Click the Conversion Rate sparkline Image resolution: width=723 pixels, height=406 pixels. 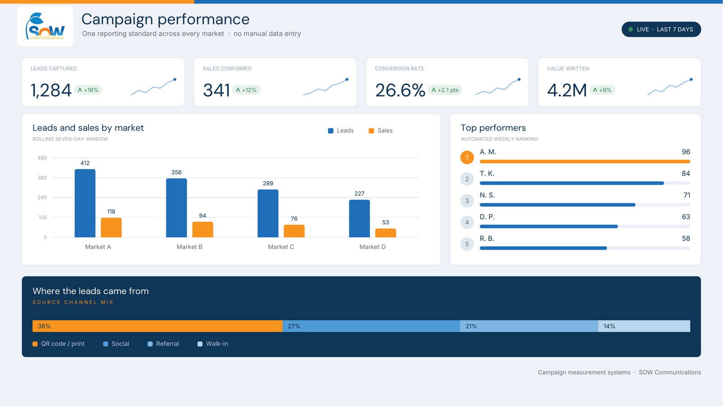[x=498, y=87]
